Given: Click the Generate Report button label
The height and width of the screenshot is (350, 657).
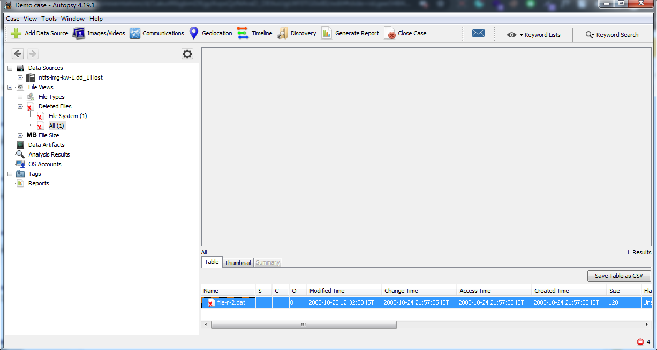Looking at the screenshot, I should point(357,33).
